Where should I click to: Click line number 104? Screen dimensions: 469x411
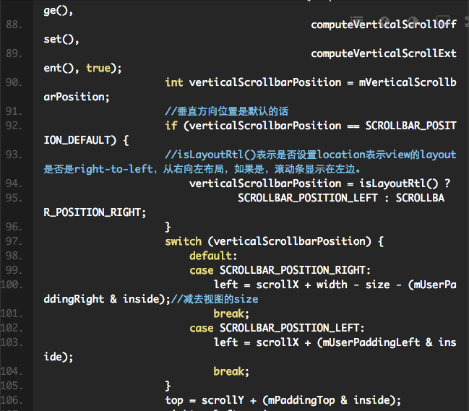(12, 371)
